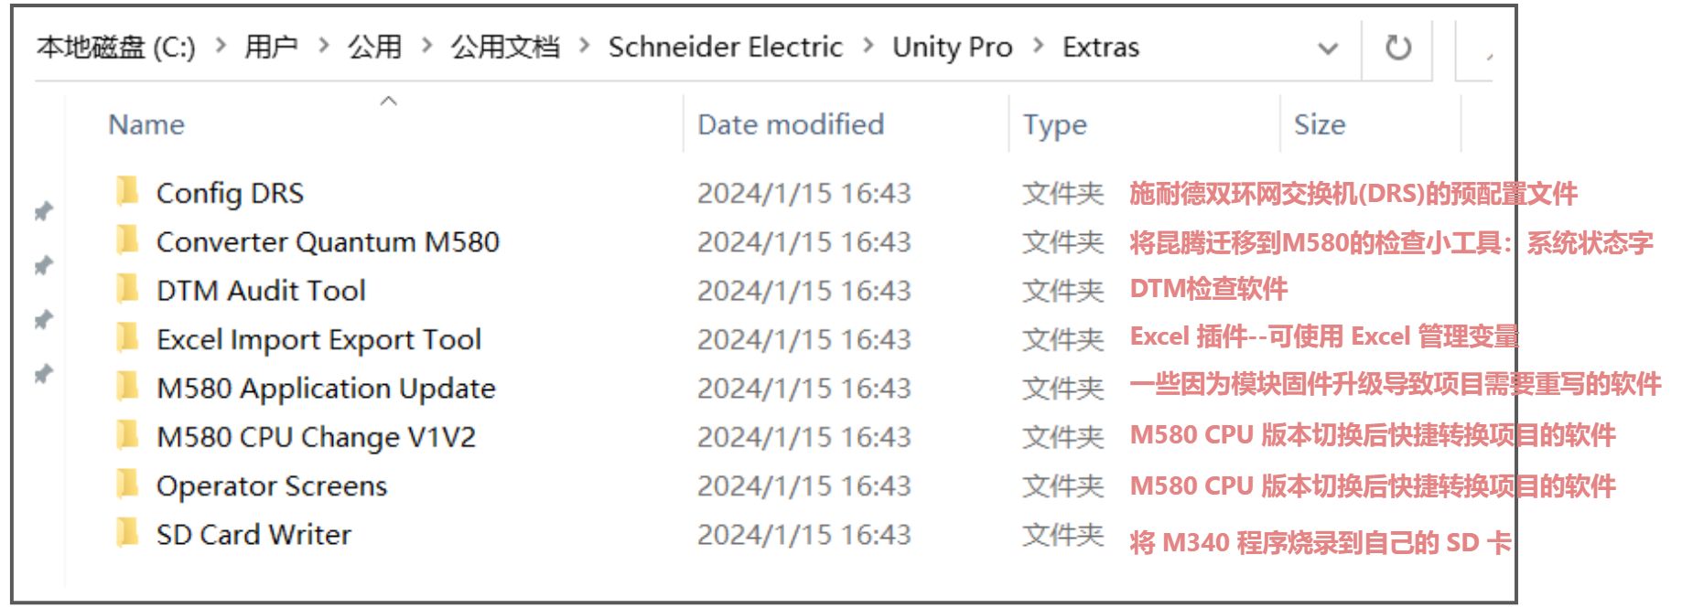This screenshot has width=1682, height=608.
Task: Expand the chevron after Unity Pro
Action: pyautogui.click(x=1038, y=46)
